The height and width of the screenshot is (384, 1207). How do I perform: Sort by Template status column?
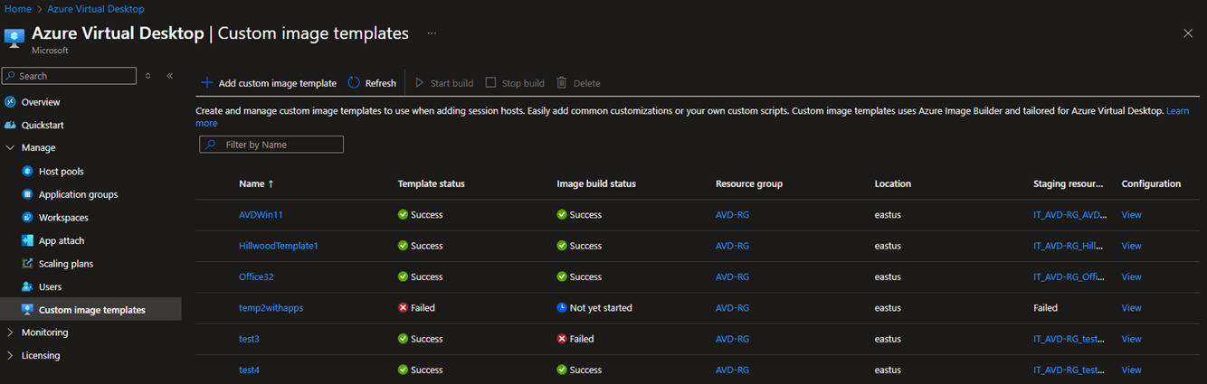(x=432, y=183)
